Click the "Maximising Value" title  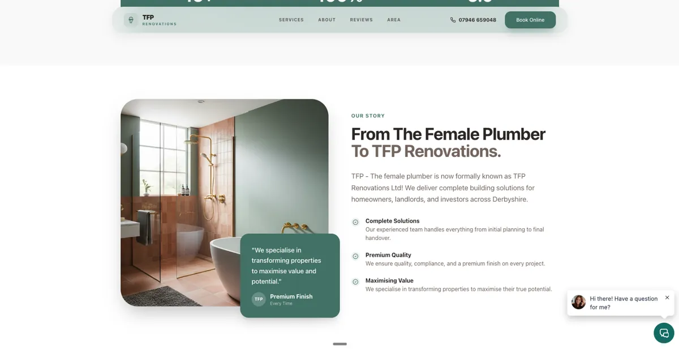(x=389, y=280)
